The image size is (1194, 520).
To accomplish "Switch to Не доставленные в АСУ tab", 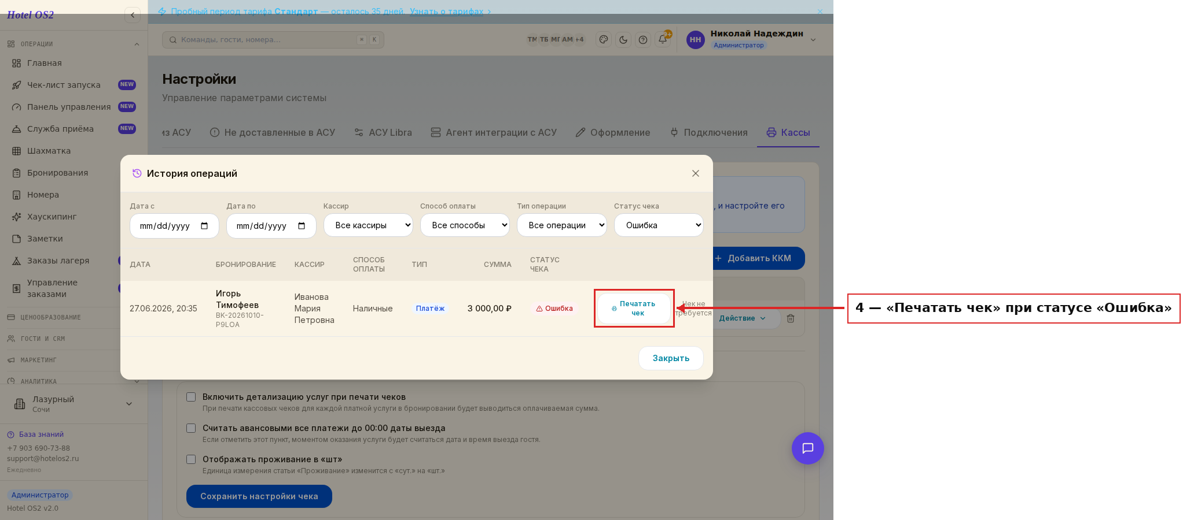I will coord(273,132).
